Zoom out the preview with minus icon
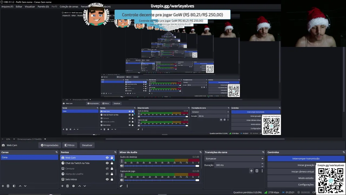 3,139
